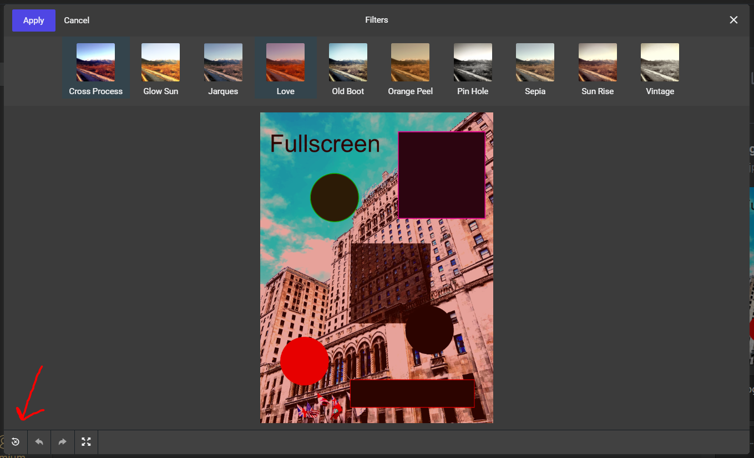Viewport: 754px width, 458px height.
Task: Apply the selected filters
Action: (x=34, y=20)
